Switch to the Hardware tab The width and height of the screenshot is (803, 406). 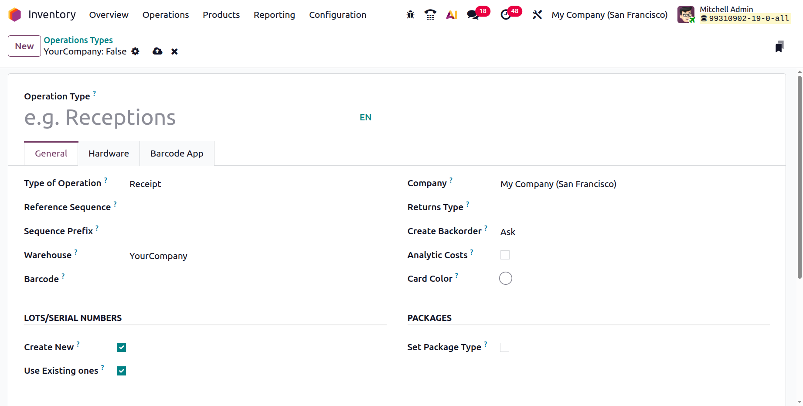point(109,154)
